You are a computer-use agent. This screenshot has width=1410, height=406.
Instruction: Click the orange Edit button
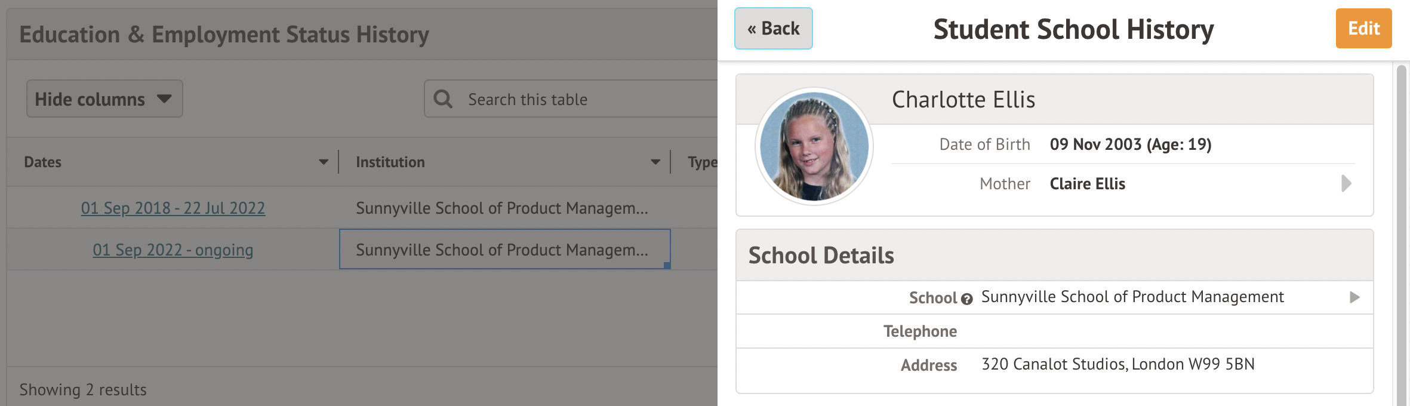(x=1363, y=29)
